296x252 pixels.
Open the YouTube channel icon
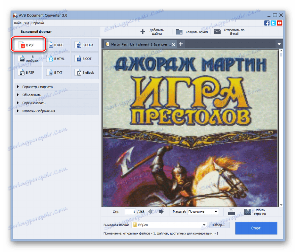[279, 23]
